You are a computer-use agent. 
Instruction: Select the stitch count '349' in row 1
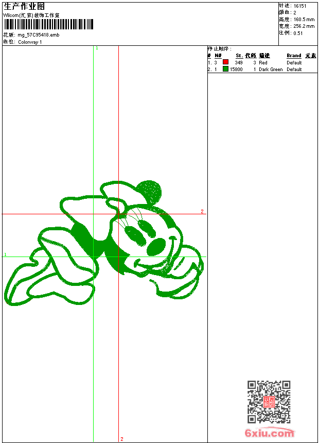coord(239,63)
